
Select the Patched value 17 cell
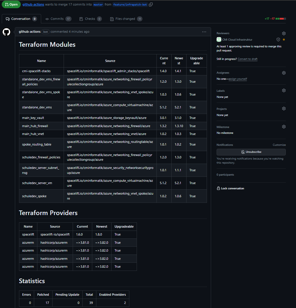point(43,303)
